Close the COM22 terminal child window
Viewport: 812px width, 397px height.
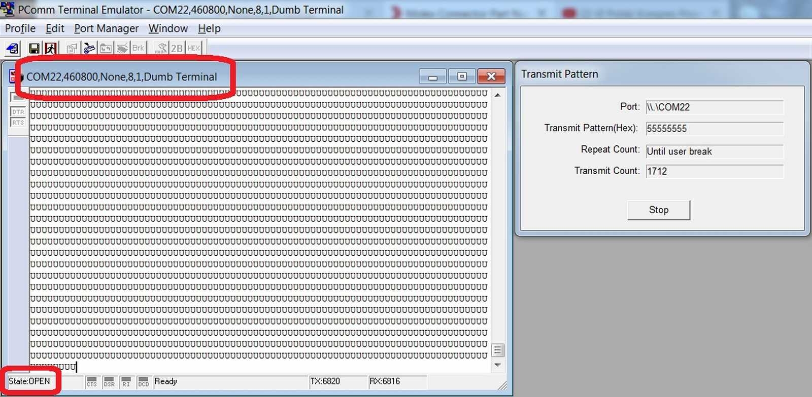[x=491, y=76]
